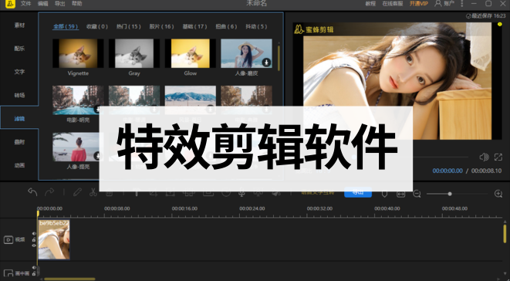The width and height of the screenshot is (510, 281).
Task: Click the total duration 00:00:08.10 text
Action: pos(486,171)
